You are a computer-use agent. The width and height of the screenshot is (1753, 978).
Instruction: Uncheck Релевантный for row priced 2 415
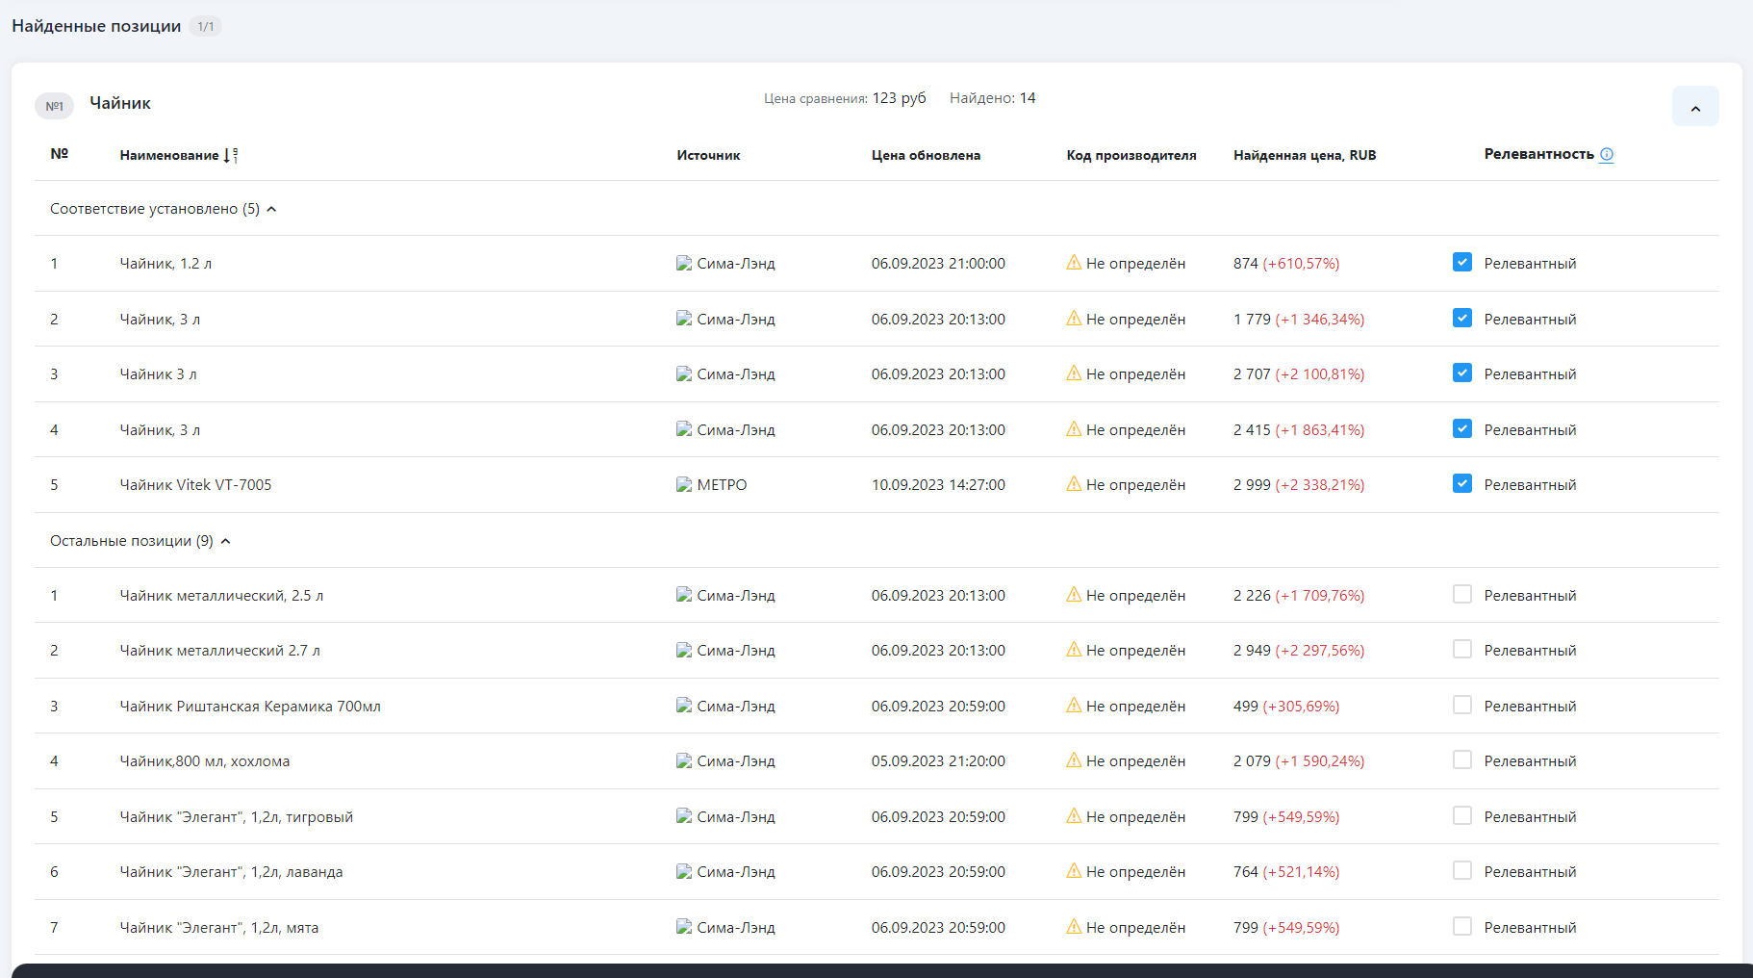[x=1461, y=428]
